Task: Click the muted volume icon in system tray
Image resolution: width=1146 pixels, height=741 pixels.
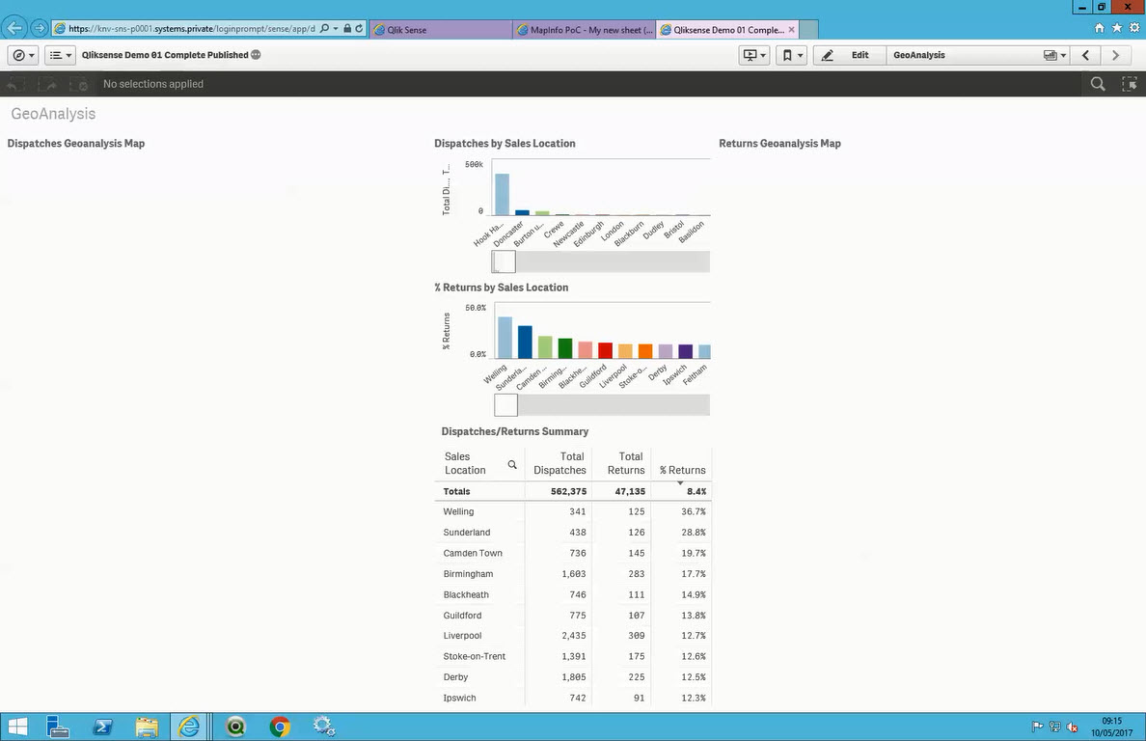Action: pos(1071,727)
